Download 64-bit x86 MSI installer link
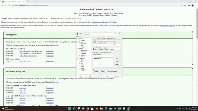Image resolution: width=198 pixels, height=111 pixels. 31,51
